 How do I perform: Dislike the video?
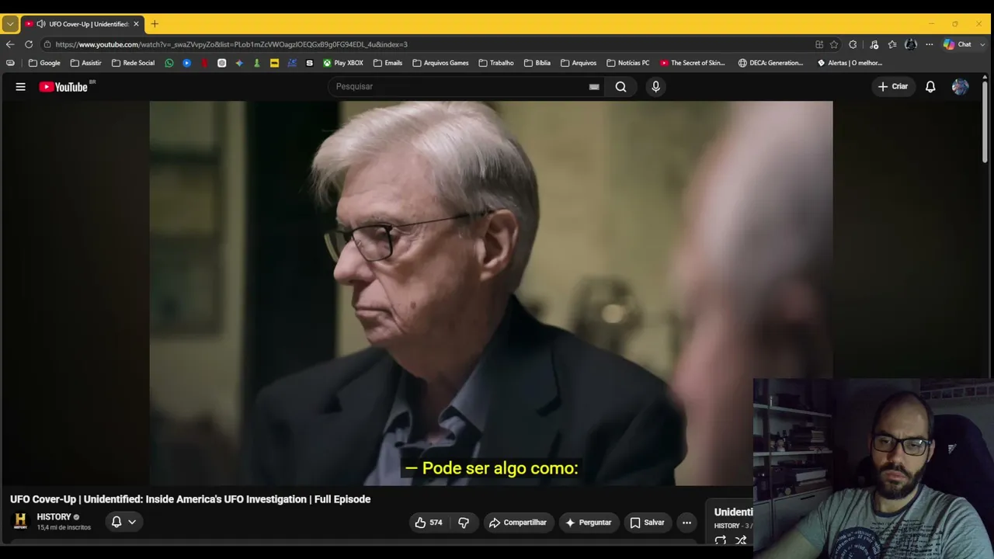pyautogui.click(x=464, y=523)
